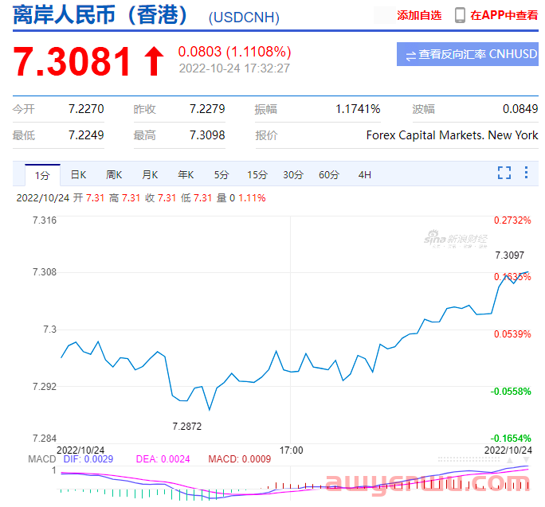The image size is (545, 507).
Task: Click the fullscreen chart icon
Action: 504,173
